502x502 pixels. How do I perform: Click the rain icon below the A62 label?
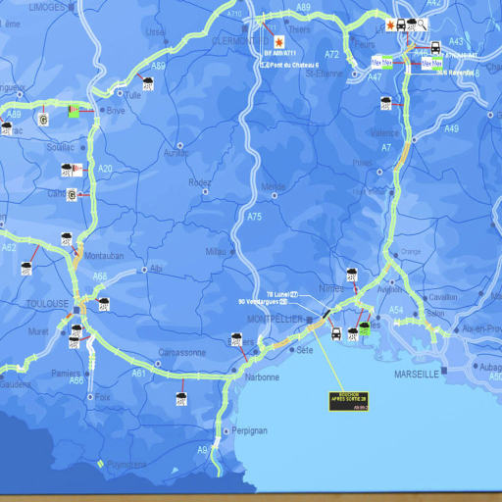pos(26,269)
